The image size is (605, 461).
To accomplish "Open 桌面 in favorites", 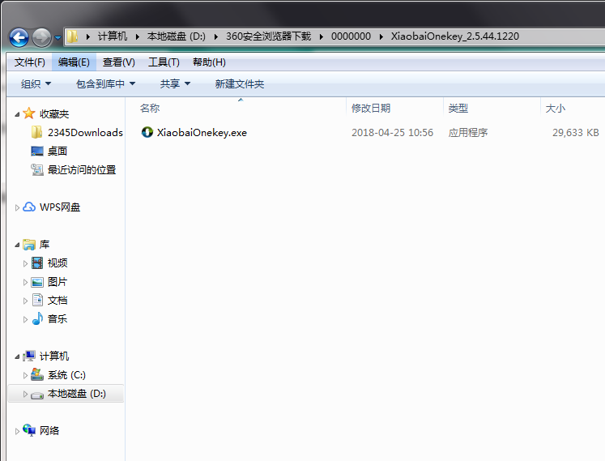I will pos(58,151).
